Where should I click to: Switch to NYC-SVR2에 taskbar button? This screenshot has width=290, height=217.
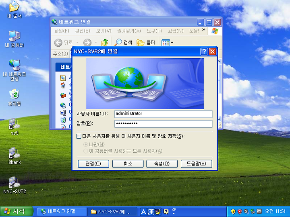coord(112,211)
